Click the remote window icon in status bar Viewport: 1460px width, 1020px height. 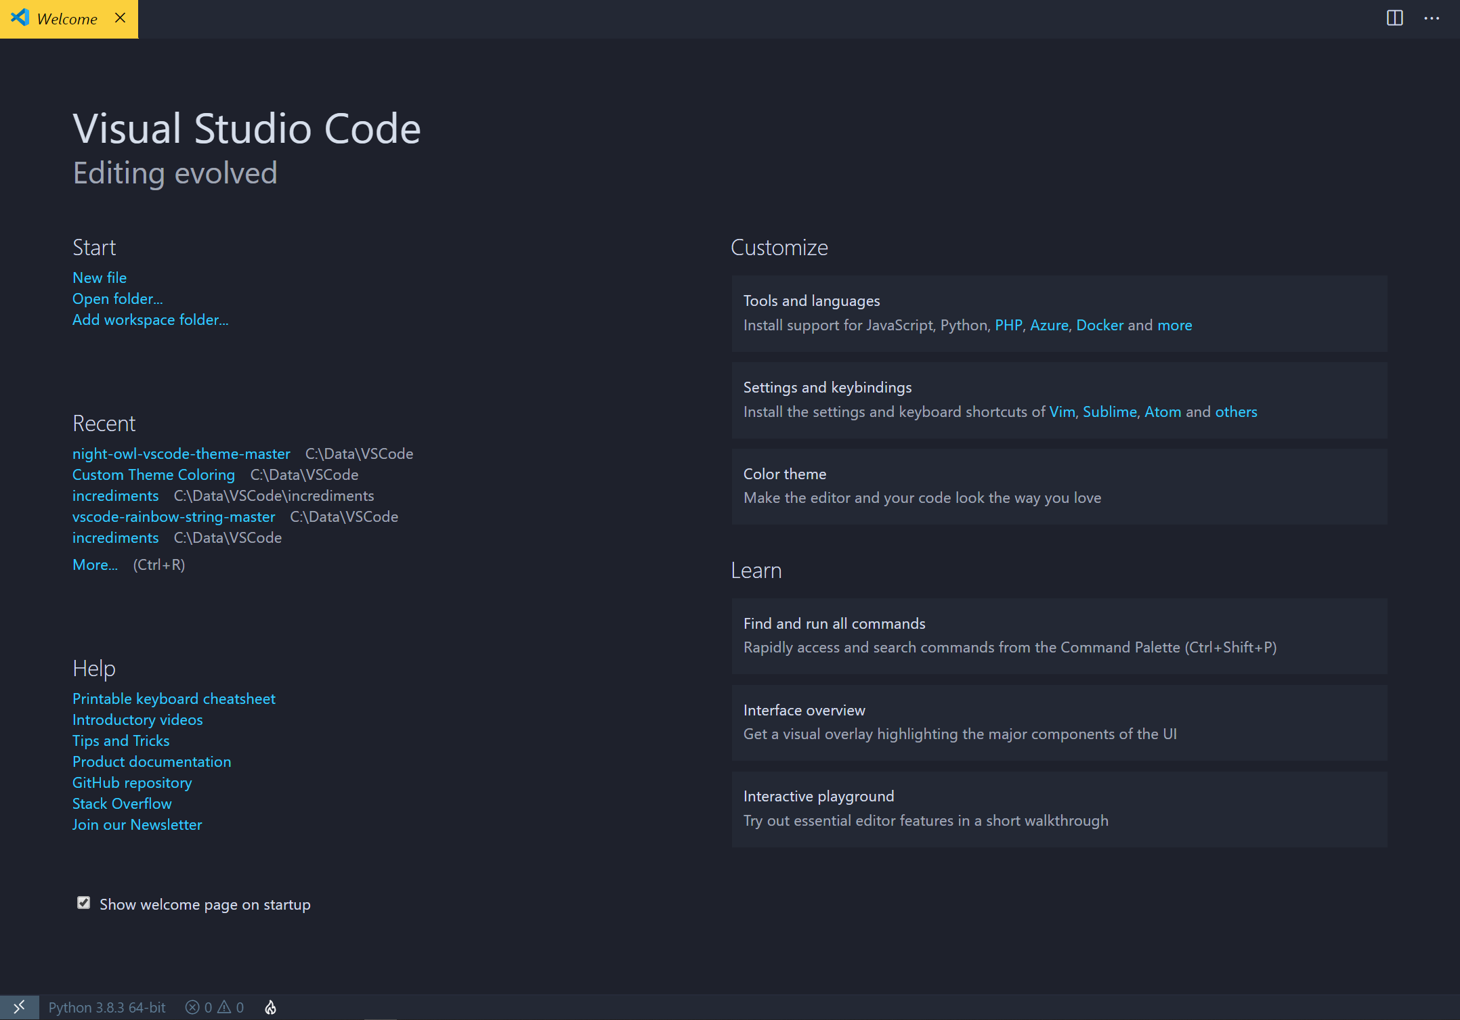click(x=19, y=1007)
